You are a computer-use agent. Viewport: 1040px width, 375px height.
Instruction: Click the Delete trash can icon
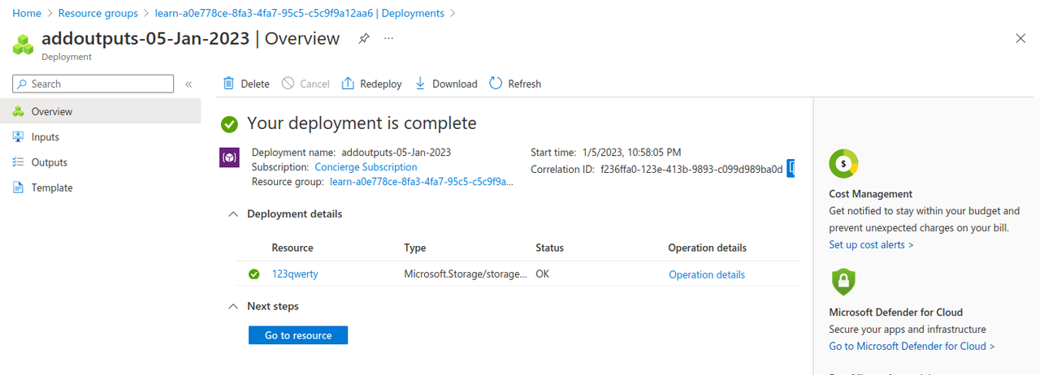[228, 84]
